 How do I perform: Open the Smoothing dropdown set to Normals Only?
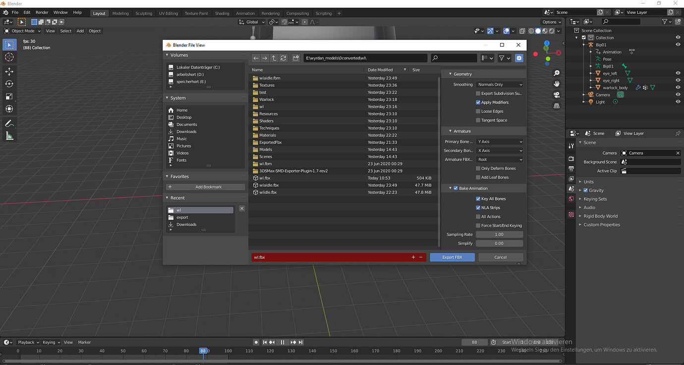(x=500, y=84)
